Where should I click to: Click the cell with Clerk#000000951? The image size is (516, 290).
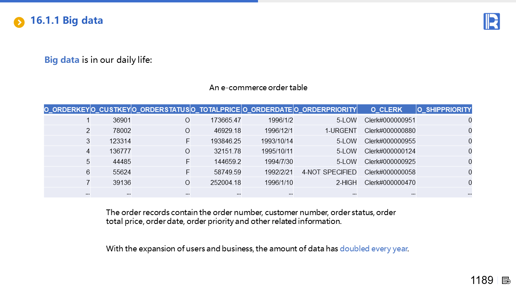[x=389, y=120]
